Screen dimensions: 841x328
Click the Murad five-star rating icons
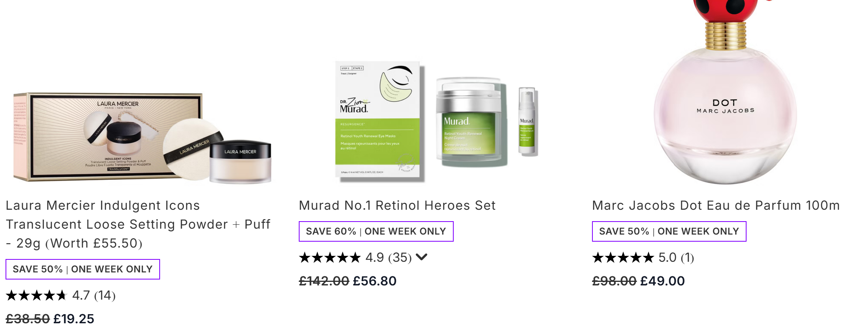click(x=330, y=257)
